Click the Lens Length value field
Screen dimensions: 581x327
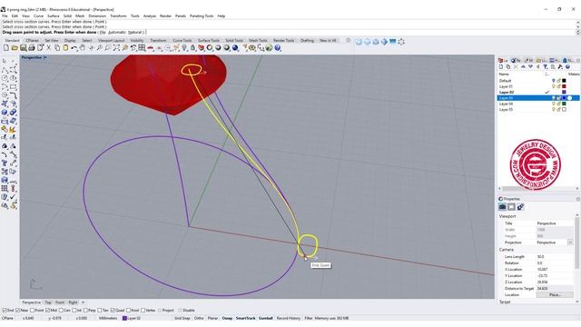pos(555,256)
